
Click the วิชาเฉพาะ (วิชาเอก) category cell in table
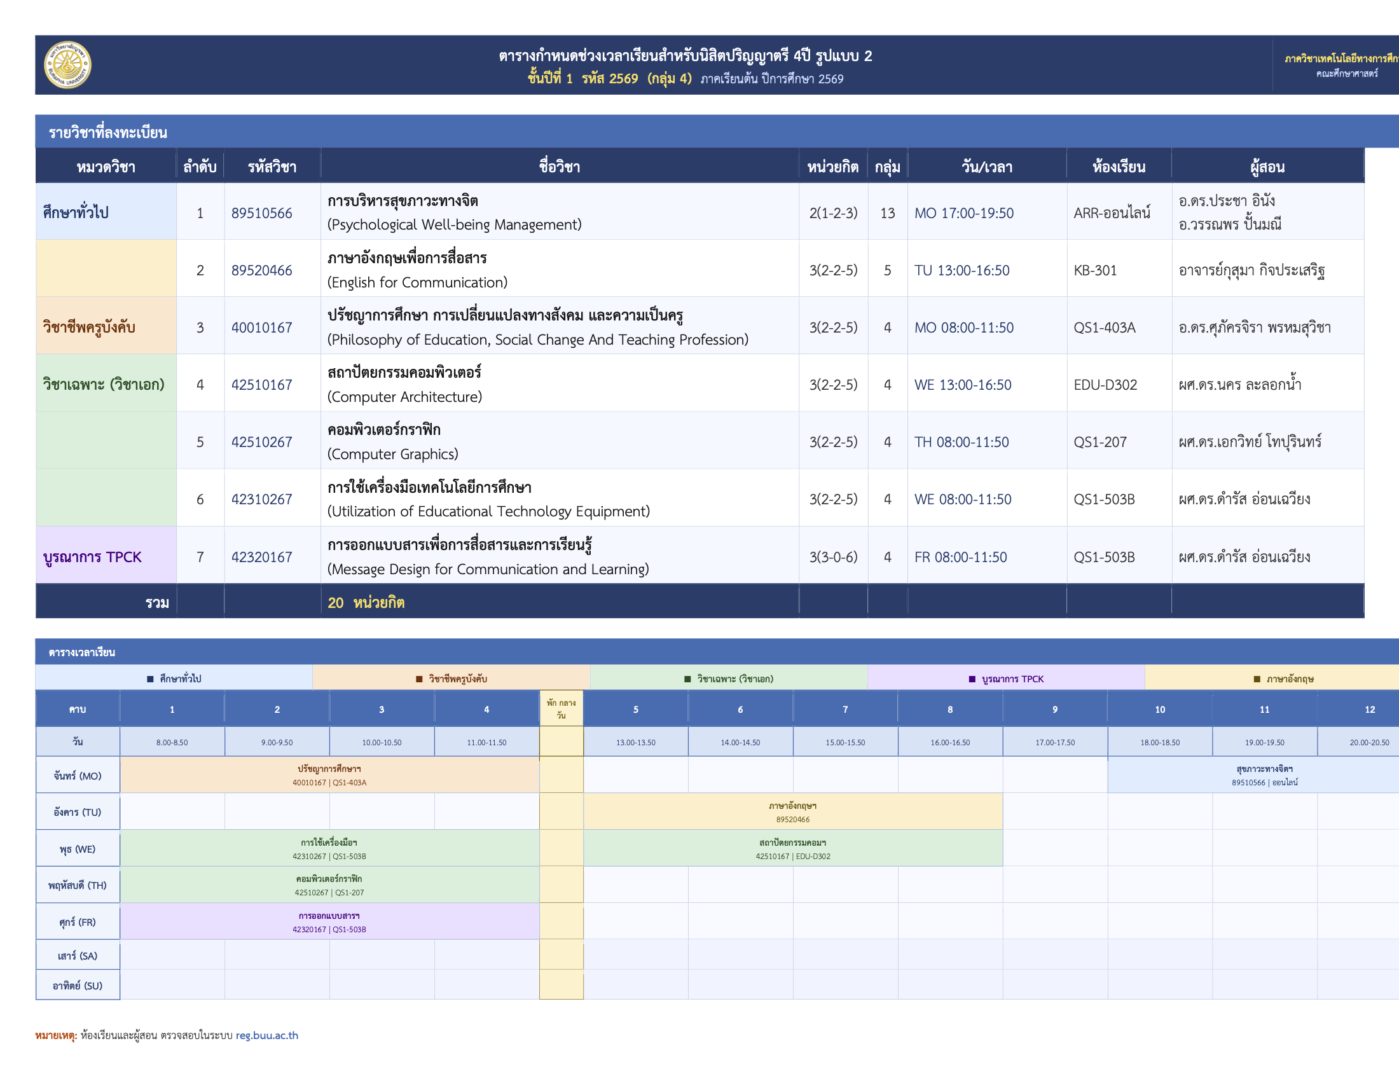[106, 383]
